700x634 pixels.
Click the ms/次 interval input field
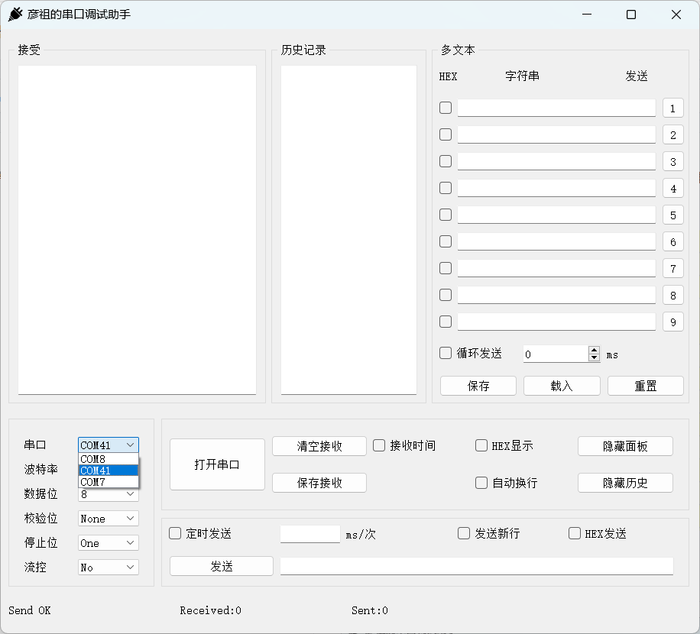310,534
